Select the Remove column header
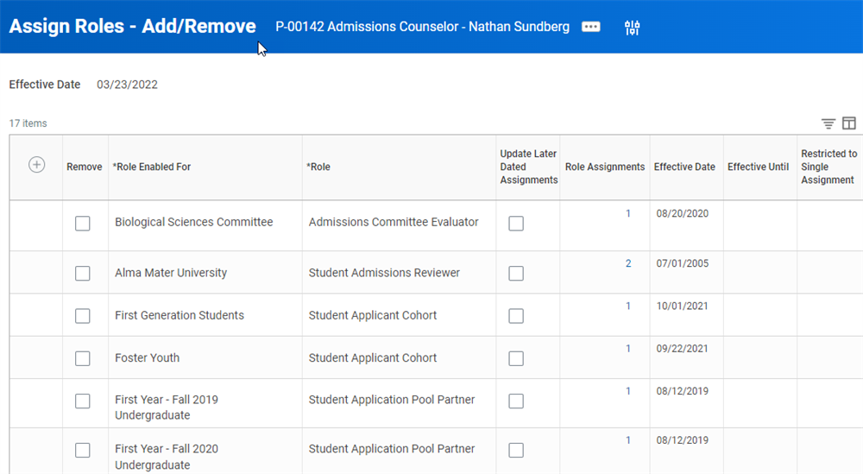Screen dimensions: 863x474 click(85, 167)
